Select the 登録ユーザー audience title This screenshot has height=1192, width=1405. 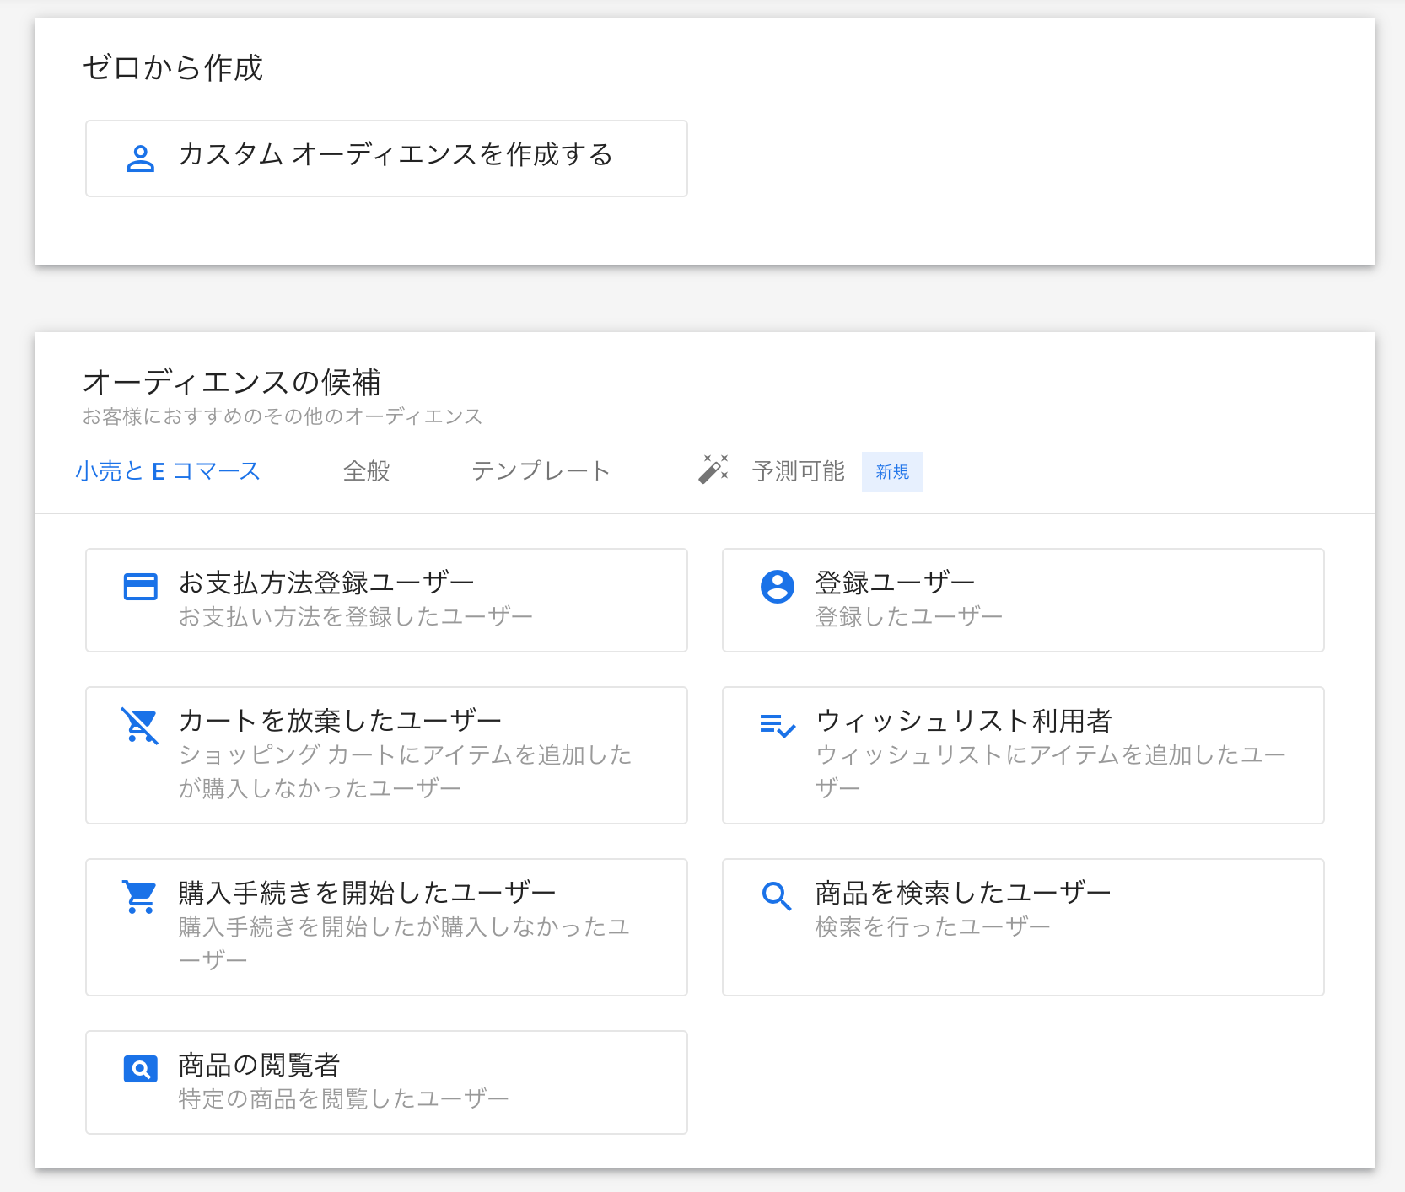click(x=895, y=583)
